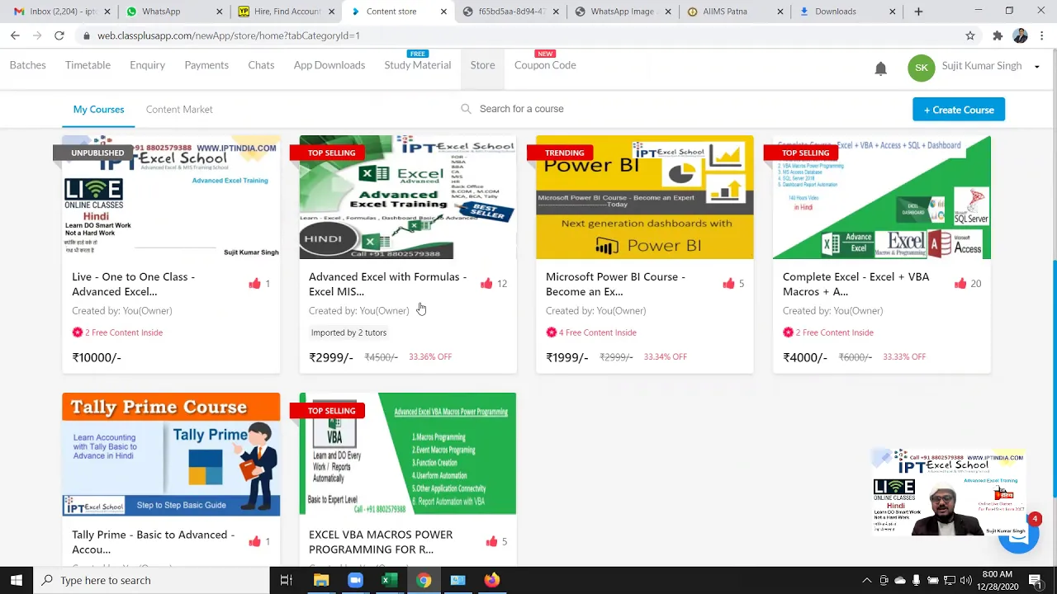The height and width of the screenshot is (594, 1057).
Task: Click thumbs-up on Complete Excel VBA course
Action: pyautogui.click(x=960, y=283)
